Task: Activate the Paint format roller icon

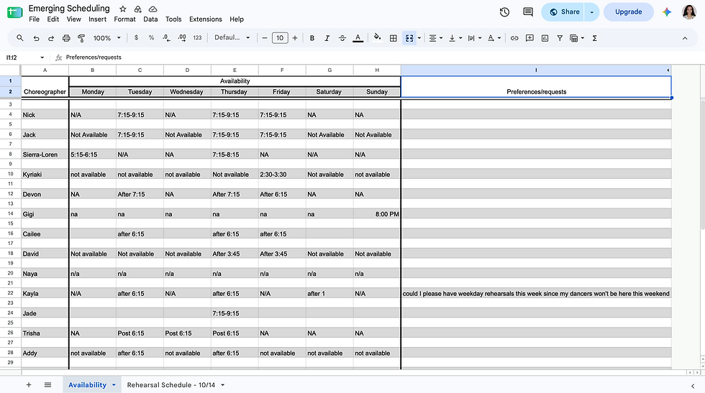Action: point(81,38)
